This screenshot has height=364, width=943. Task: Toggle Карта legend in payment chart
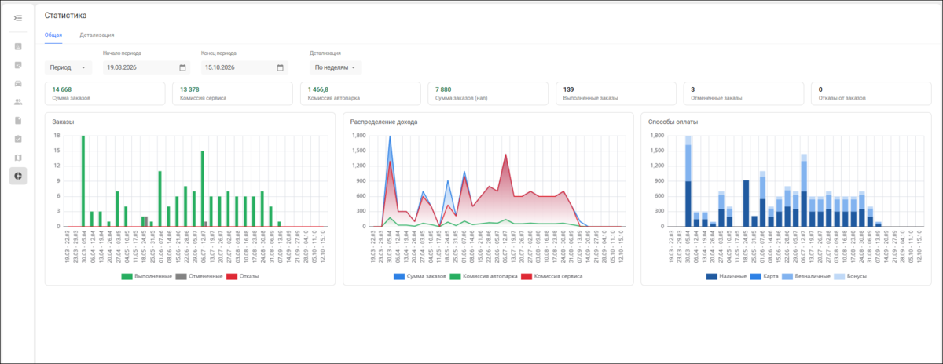(x=764, y=276)
